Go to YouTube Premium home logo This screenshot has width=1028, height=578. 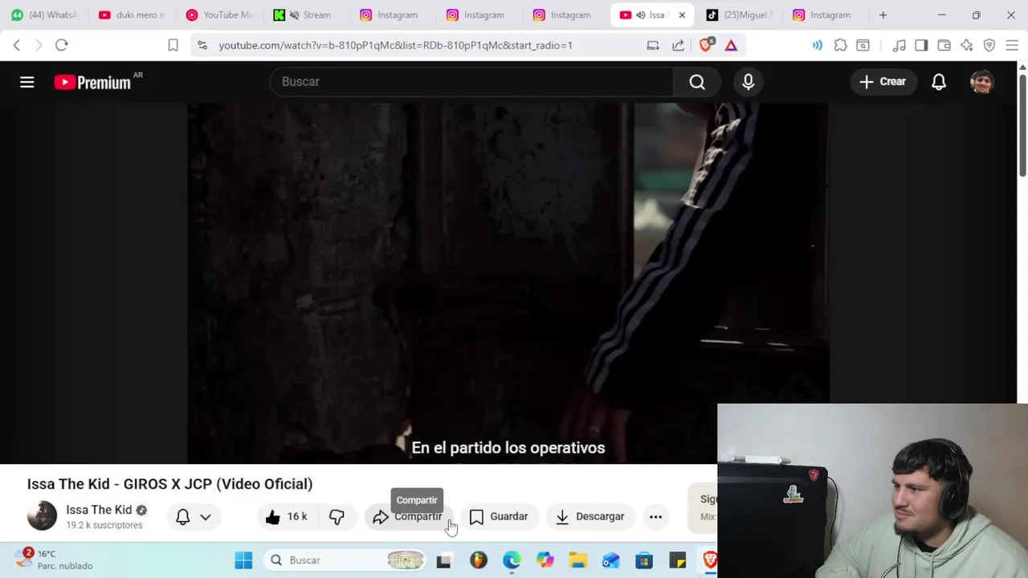[x=93, y=82]
